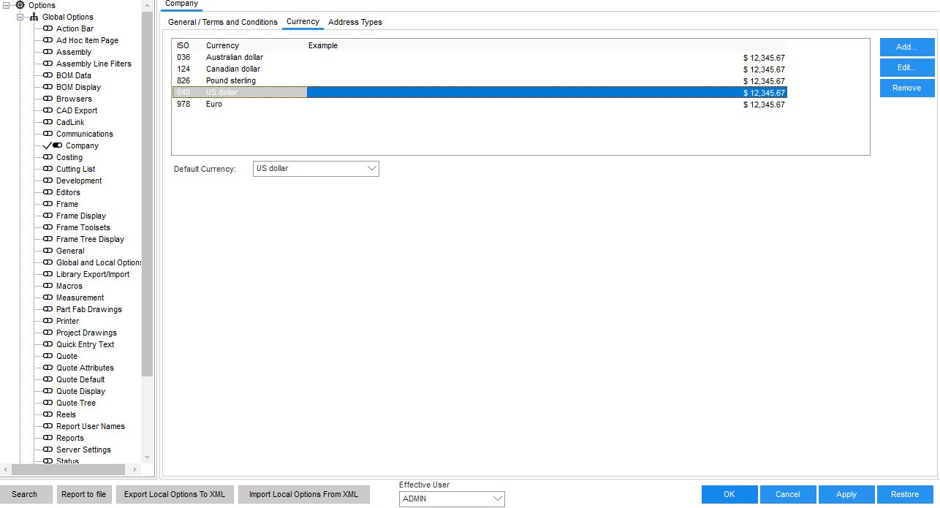Screen dimensions: 940x508
Task: Click the Search button
Action: click(24, 494)
